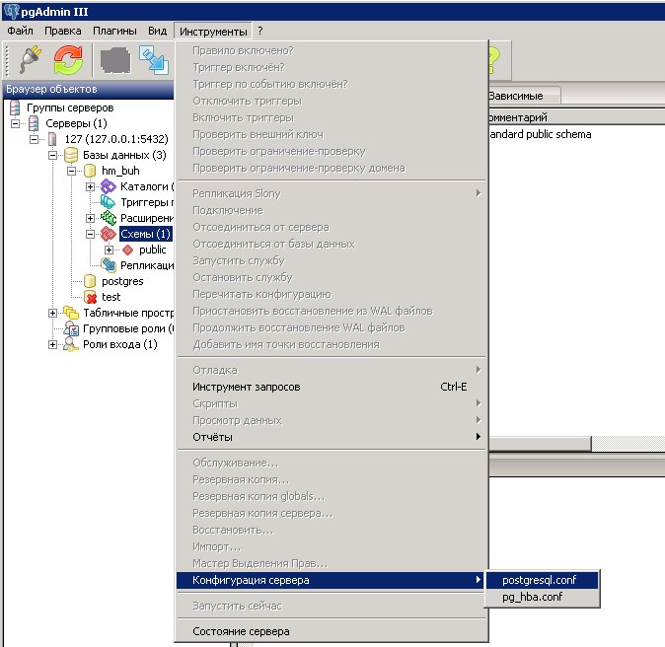
Task: Open the Плагины menu
Action: [114, 31]
